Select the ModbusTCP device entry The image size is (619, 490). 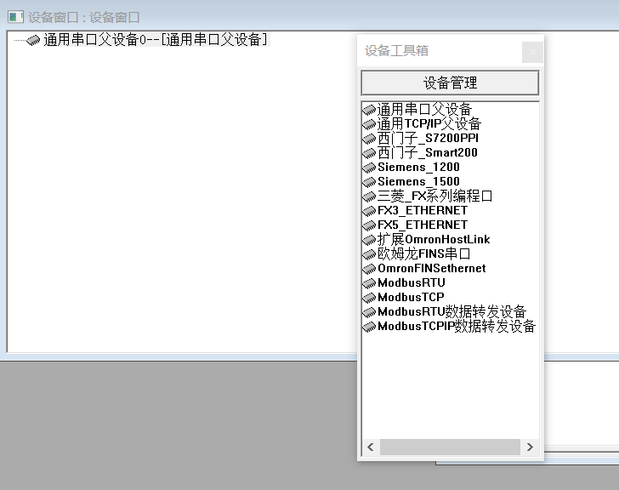click(411, 297)
